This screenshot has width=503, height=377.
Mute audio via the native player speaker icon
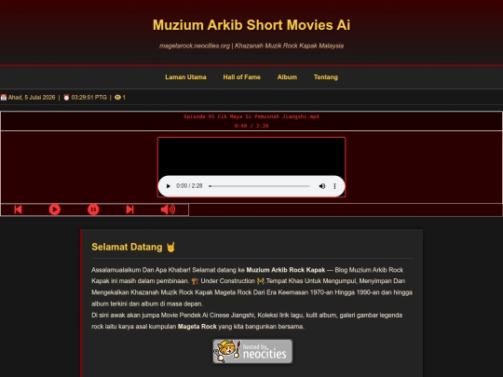(x=322, y=186)
